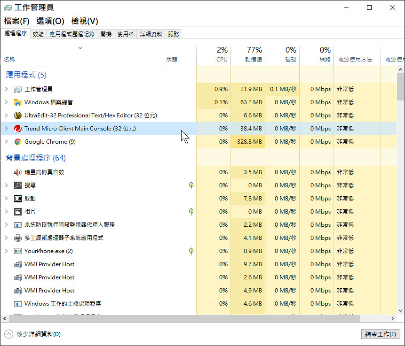Sort by the 磁碟 column header
The height and width of the screenshot is (346, 405).
tap(282, 55)
